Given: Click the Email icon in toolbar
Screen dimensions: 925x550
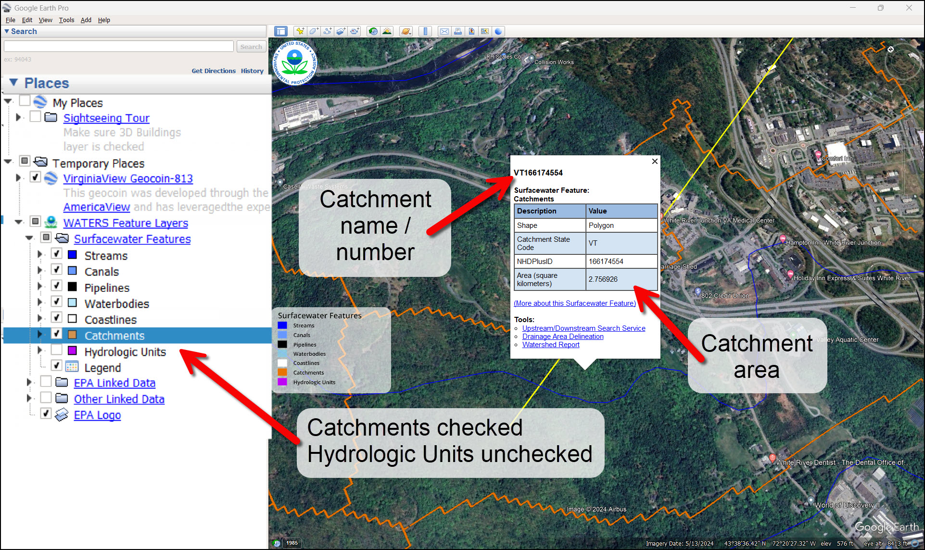Looking at the screenshot, I should click(444, 31).
